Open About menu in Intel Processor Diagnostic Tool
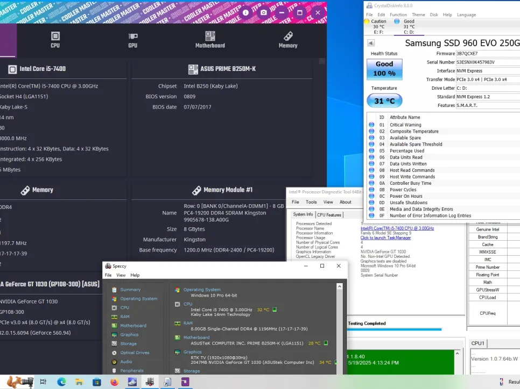 click(345, 202)
